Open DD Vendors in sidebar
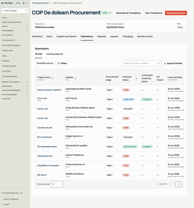Screen dimensions: 194x208 (6, 71)
